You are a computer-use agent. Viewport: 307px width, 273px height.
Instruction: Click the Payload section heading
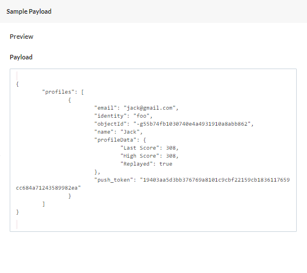point(21,57)
